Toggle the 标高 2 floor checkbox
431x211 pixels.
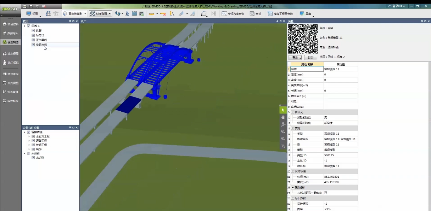coord(33,35)
